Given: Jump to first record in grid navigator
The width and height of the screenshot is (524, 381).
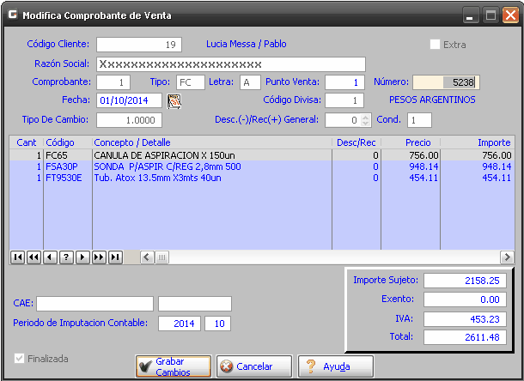Looking at the screenshot, I should [17, 257].
